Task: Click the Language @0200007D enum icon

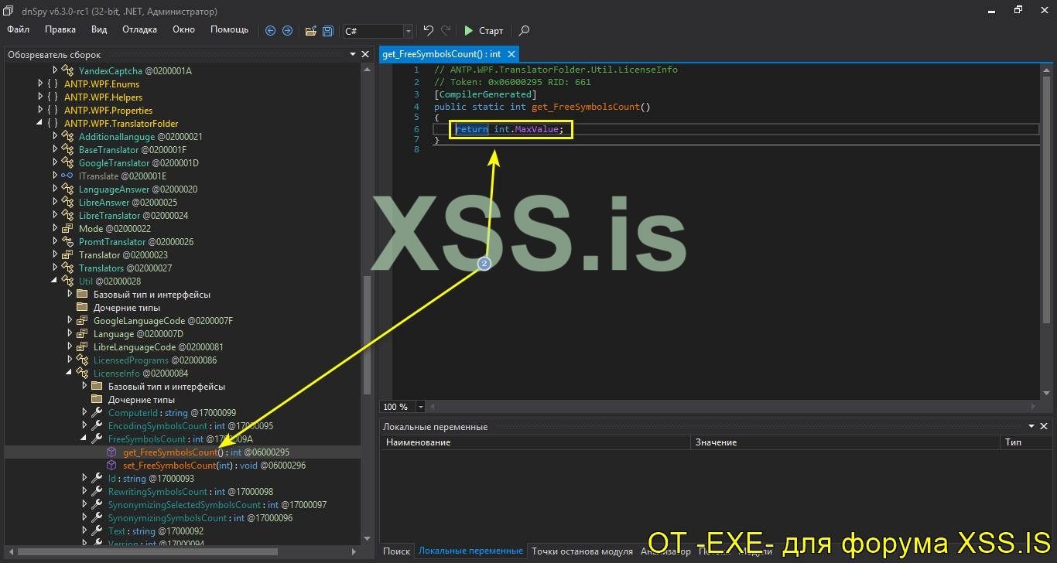Action: pyautogui.click(x=82, y=334)
